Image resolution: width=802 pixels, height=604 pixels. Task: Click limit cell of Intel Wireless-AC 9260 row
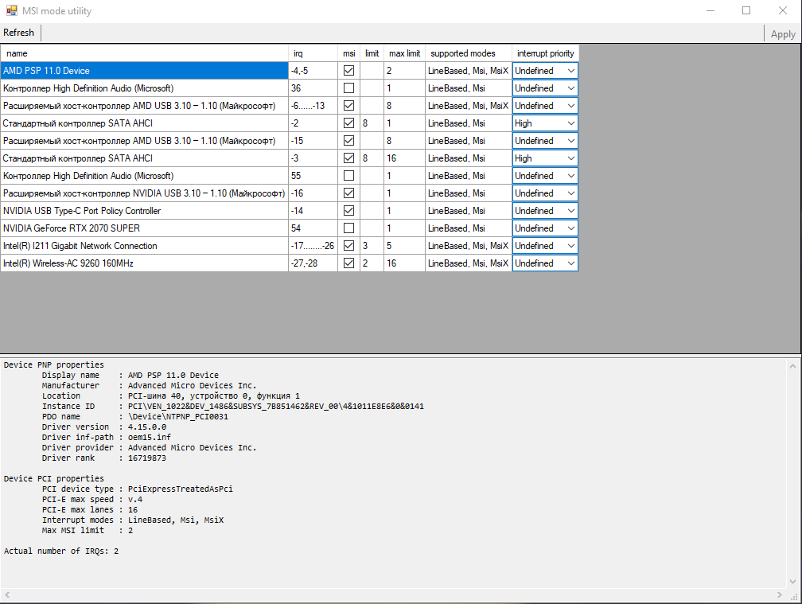click(x=372, y=263)
